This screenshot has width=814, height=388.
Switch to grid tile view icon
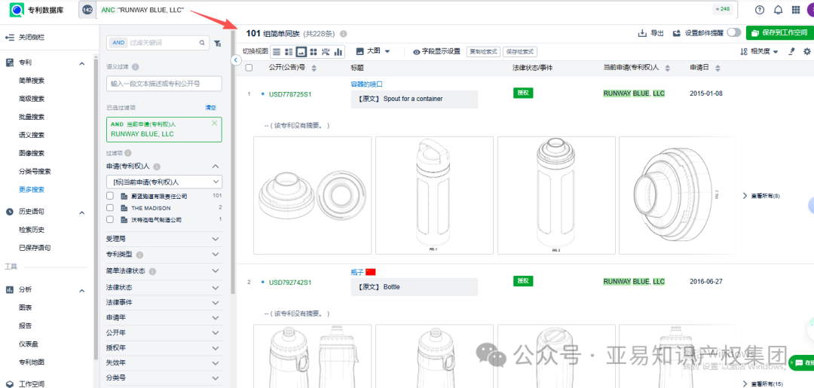click(x=314, y=51)
